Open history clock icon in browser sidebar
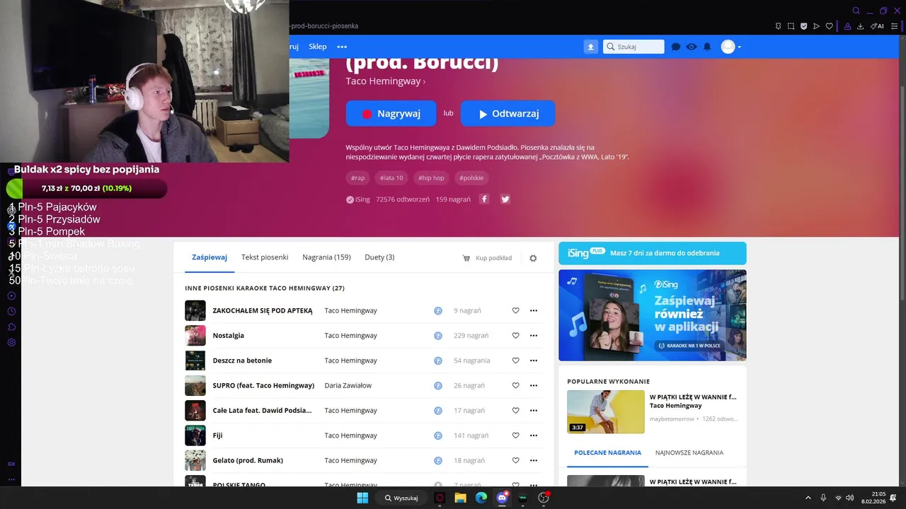906x509 pixels. click(11, 311)
